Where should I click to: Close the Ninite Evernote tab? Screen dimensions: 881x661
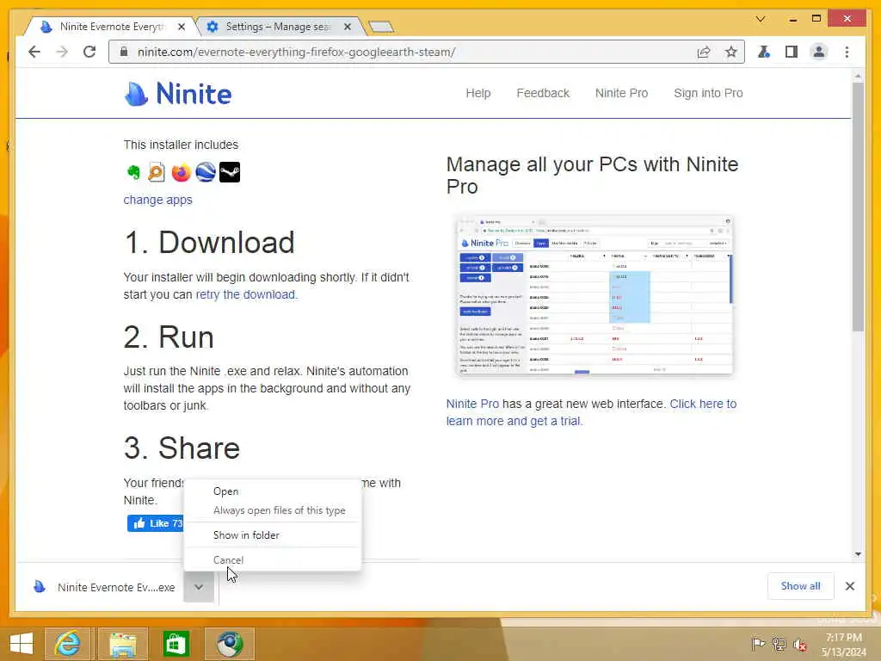click(182, 27)
